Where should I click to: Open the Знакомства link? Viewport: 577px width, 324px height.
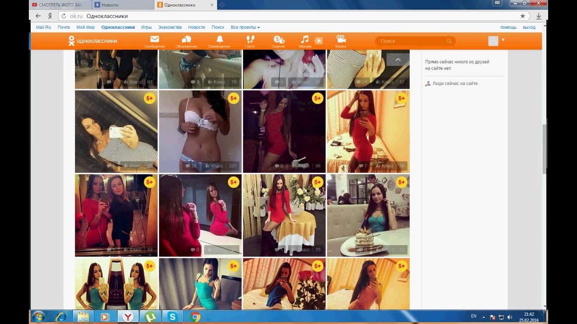pos(170,27)
